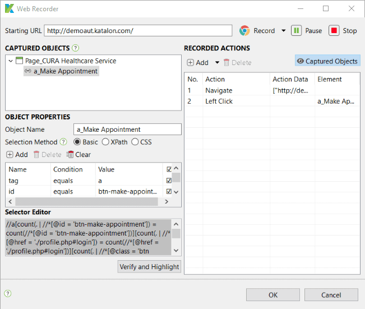The image size is (365, 309).
Task: Add a new object property
Action: tap(17, 155)
